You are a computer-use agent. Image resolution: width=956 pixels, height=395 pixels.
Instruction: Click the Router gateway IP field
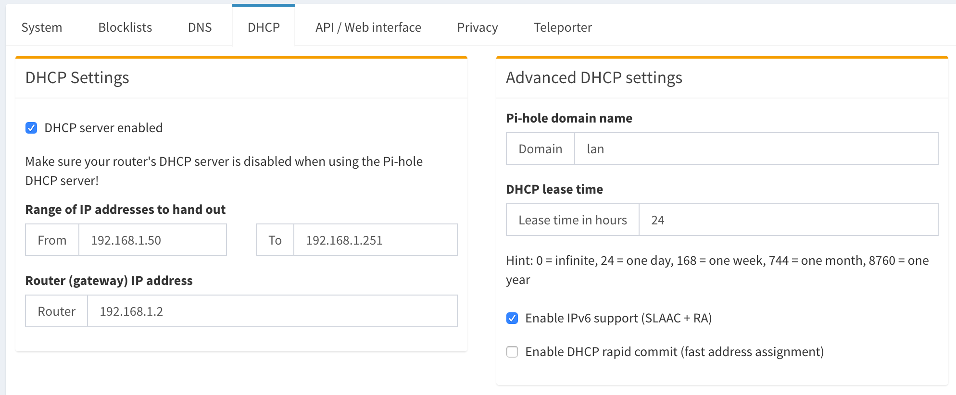[x=272, y=311]
